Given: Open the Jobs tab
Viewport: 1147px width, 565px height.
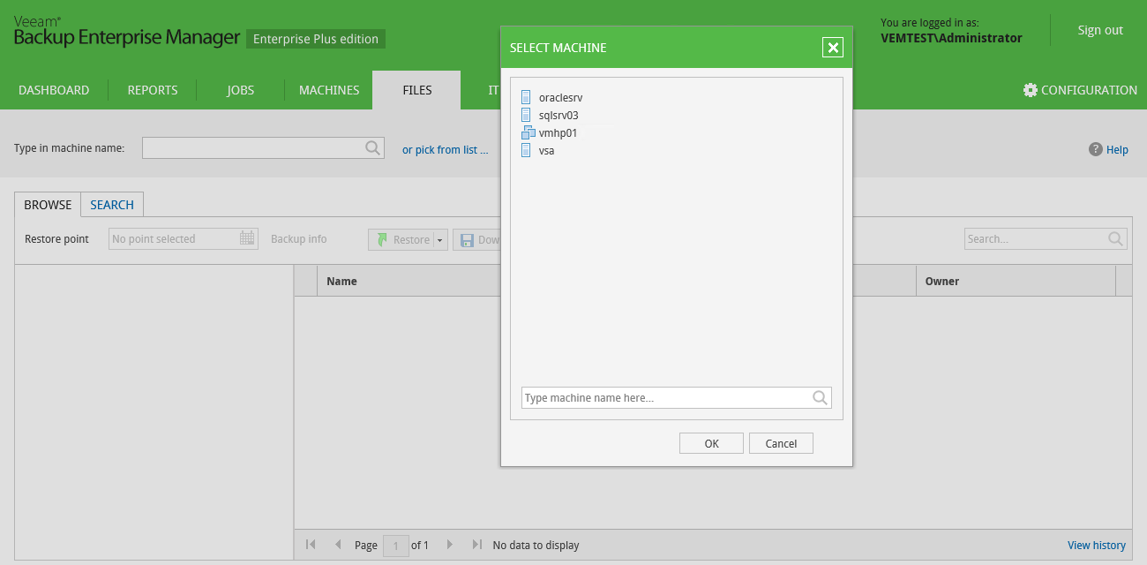Looking at the screenshot, I should coord(240,90).
